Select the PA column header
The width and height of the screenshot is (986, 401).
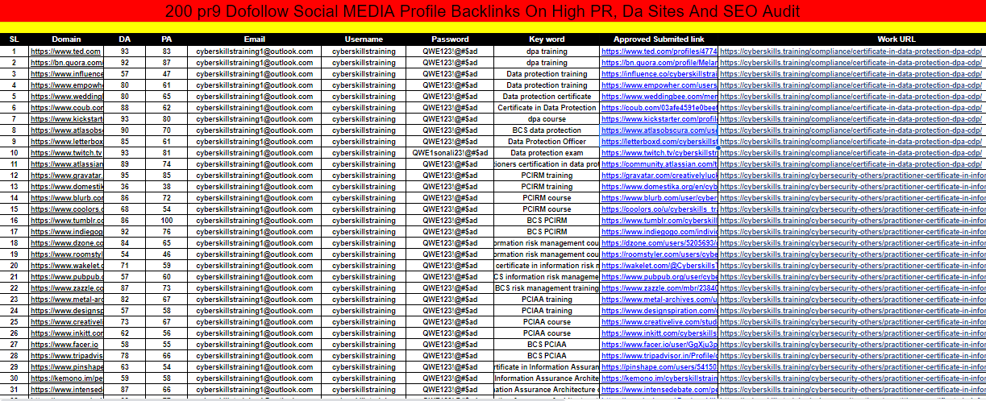[x=166, y=39]
